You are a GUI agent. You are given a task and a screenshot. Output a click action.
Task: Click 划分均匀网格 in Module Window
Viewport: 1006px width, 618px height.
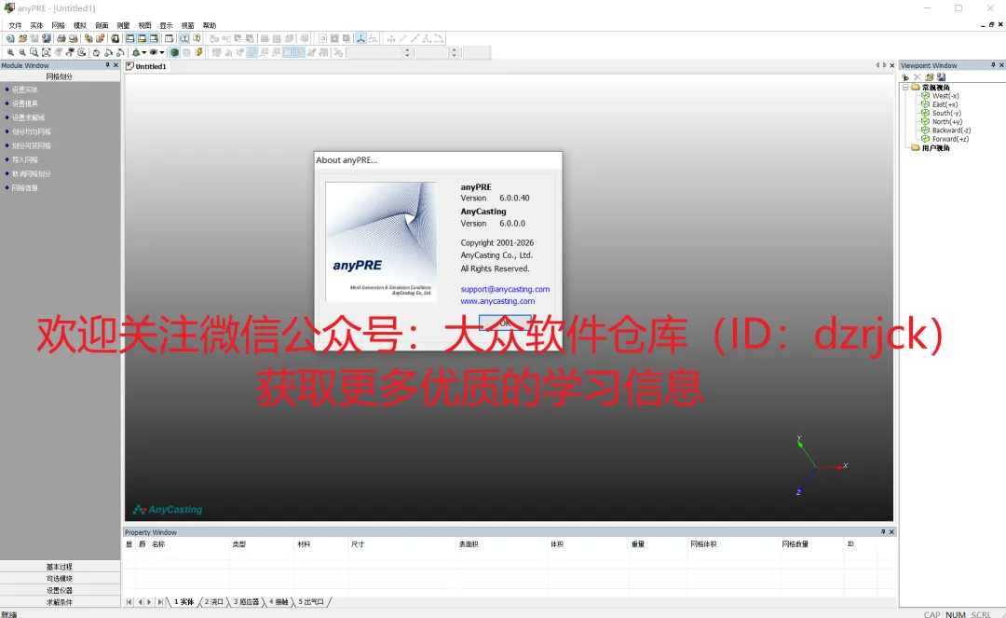click(x=32, y=132)
